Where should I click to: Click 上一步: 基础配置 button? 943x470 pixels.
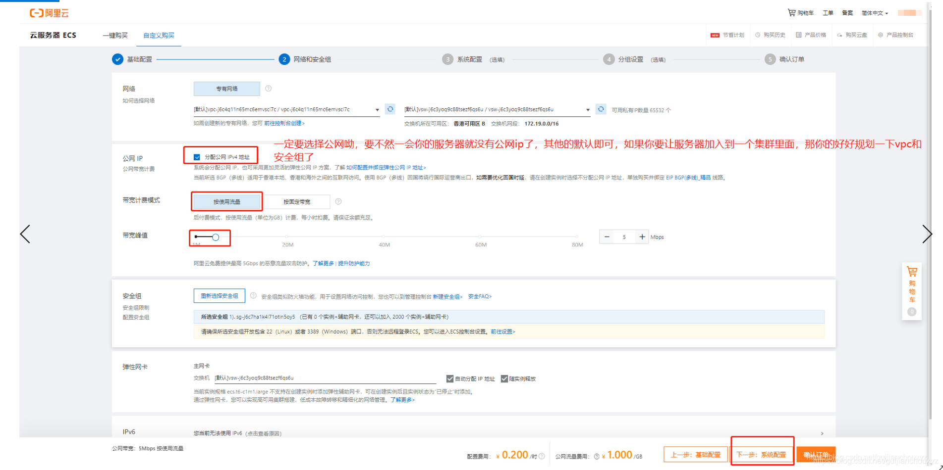[x=696, y=455]
